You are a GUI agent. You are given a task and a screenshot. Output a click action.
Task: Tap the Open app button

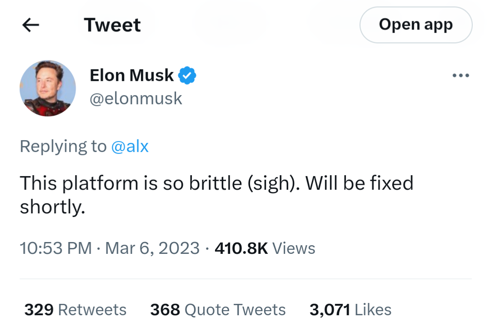click(x=416, y=25)
